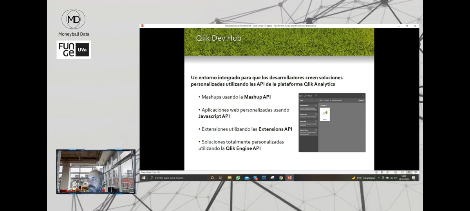Click the 'Qlik Engine API' bullet text
Image resolution: width=470 pixels, height=211 pixels.
pos(243,148)
